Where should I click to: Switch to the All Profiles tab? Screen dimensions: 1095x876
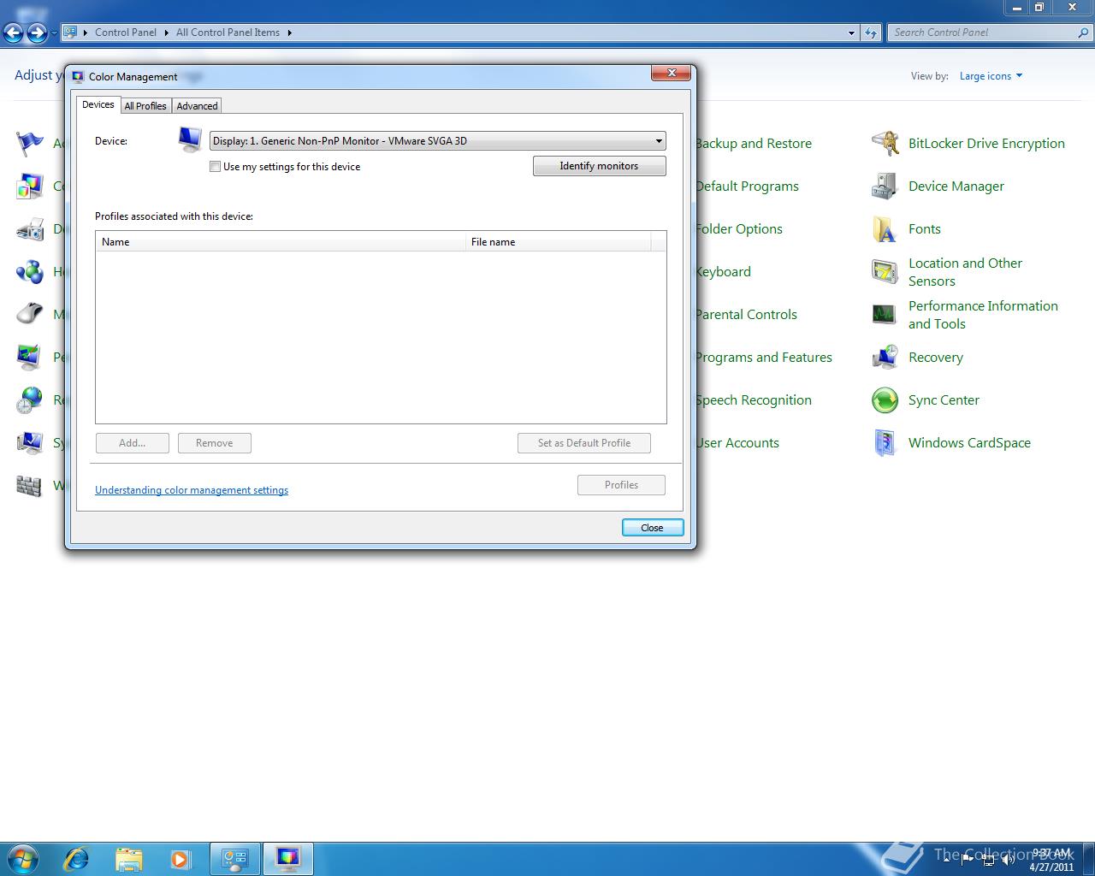tap(145, 106)
